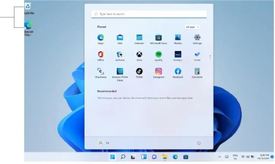Click the power button in Start menu
This screenshot has width=275, height=164.
pyautogui.click(x=199, y=143)
